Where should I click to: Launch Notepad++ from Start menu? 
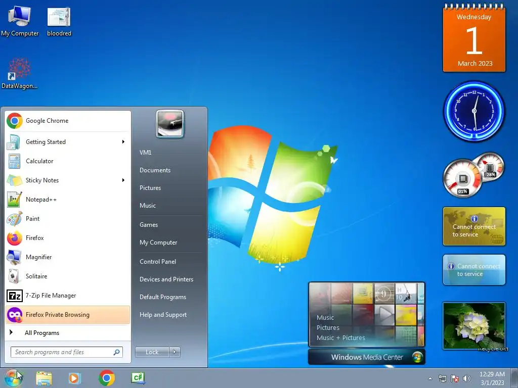click(68, 199)
